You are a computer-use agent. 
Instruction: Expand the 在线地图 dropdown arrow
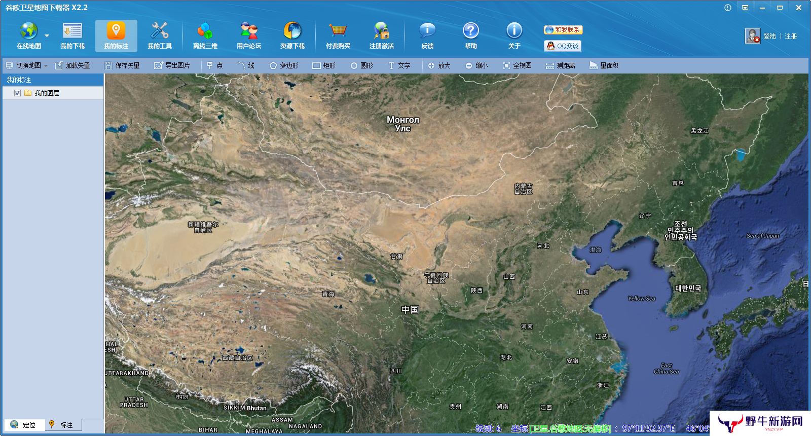pyautogui.click(x=47, y=36)
